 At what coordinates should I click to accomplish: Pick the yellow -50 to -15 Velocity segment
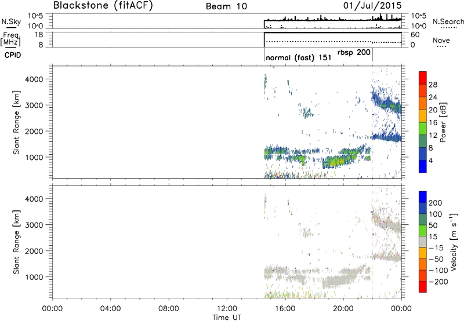pos(423,253)
